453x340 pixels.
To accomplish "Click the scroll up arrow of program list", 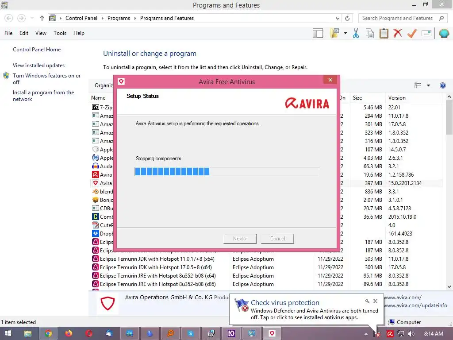I will point(449,97).
